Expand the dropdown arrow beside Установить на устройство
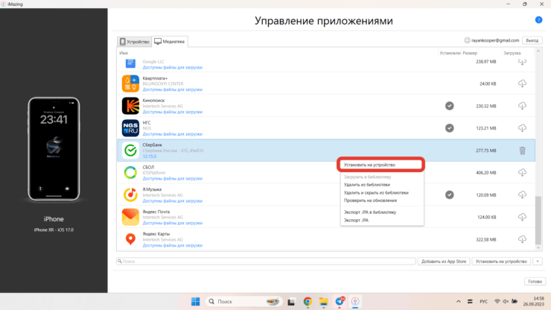This screenshot has height=310, width=551. pyautogui.click(x=538, y=262)
